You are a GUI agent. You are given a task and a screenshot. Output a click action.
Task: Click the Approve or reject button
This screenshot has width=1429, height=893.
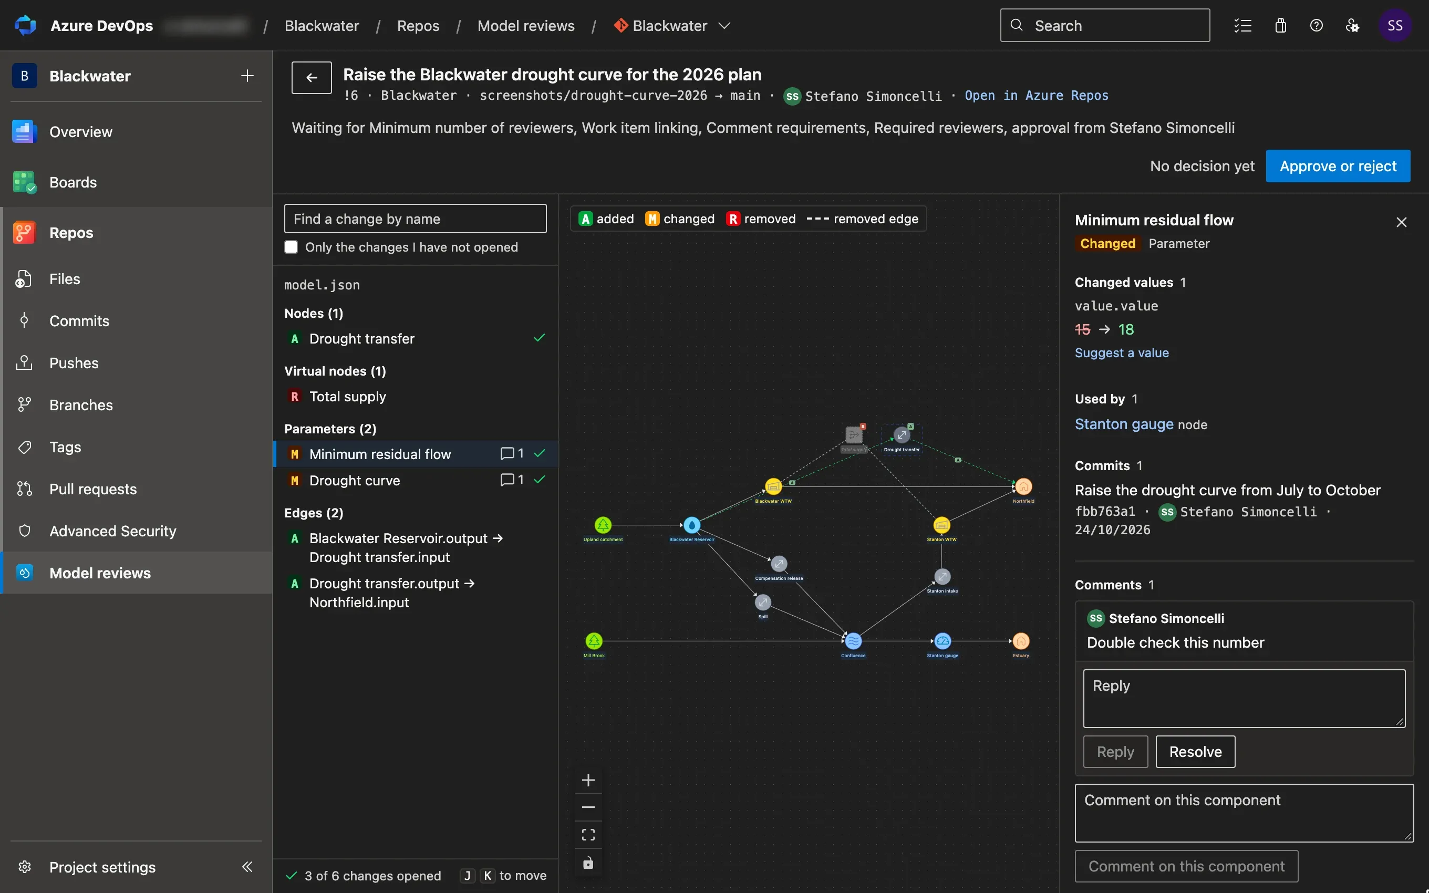pos(1338,166)
